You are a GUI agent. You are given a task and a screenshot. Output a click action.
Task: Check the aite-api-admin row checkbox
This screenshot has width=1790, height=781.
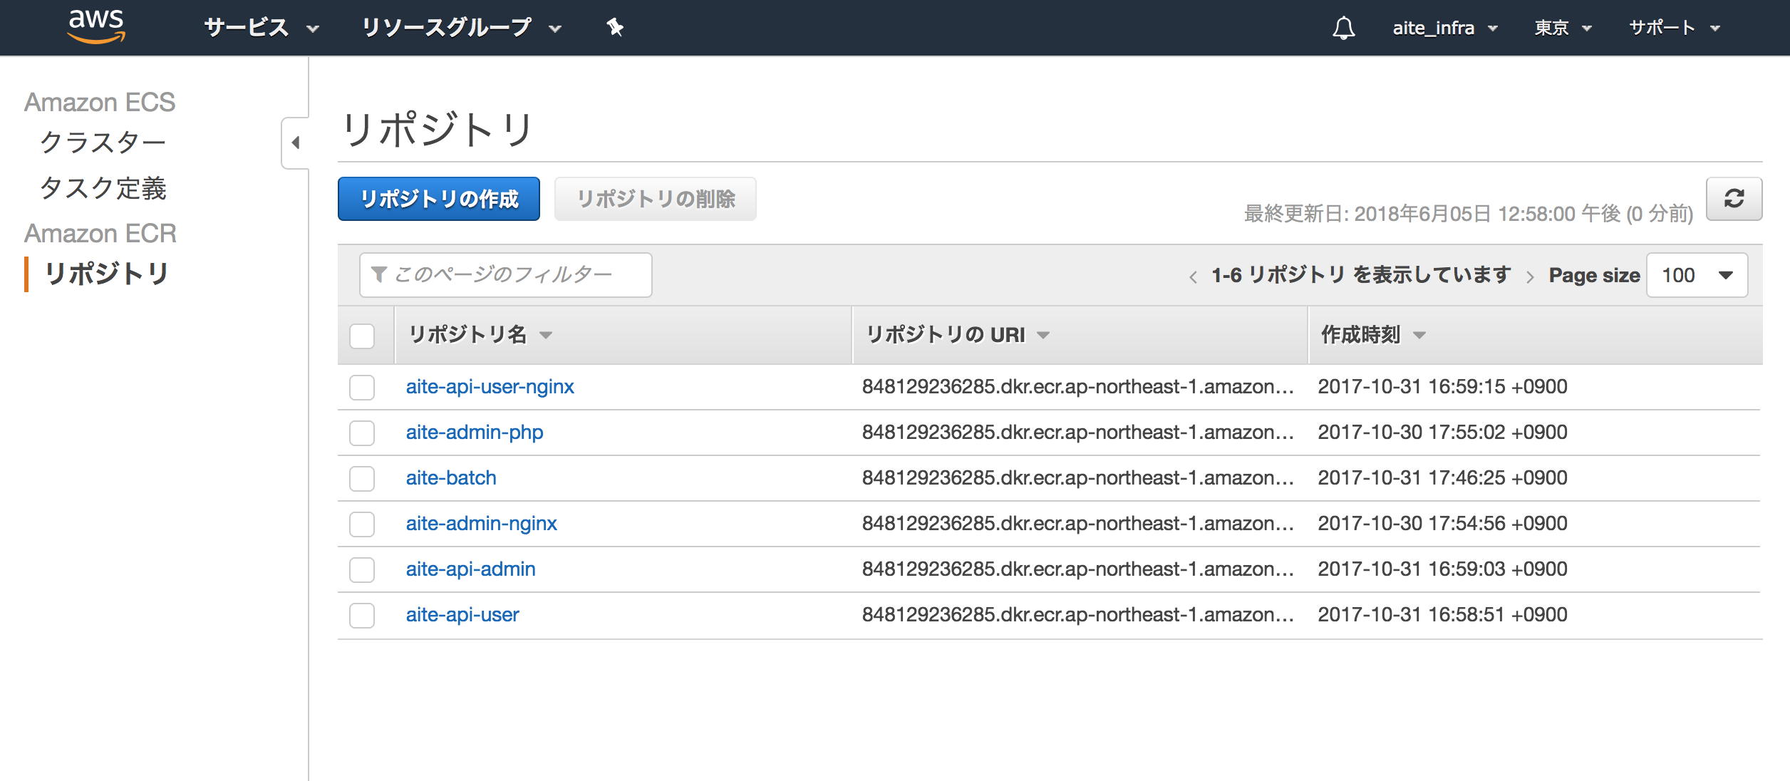[362, 569]
